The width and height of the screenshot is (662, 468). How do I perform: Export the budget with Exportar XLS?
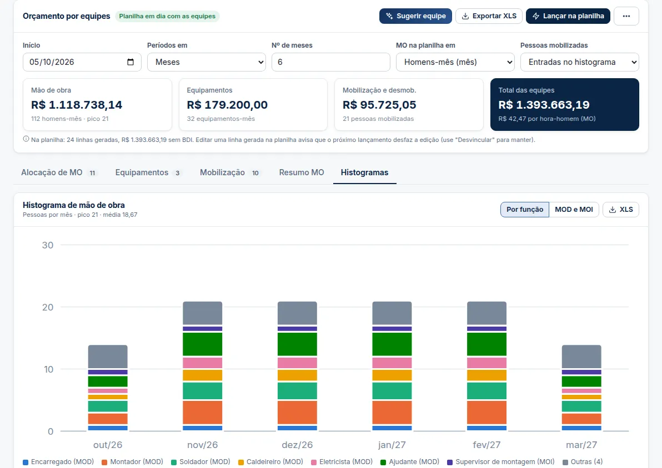489,16
